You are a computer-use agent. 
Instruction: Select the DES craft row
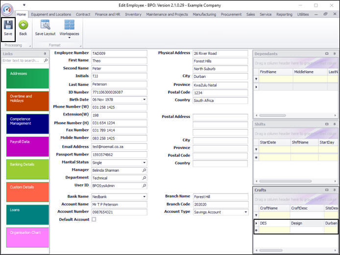272,223
